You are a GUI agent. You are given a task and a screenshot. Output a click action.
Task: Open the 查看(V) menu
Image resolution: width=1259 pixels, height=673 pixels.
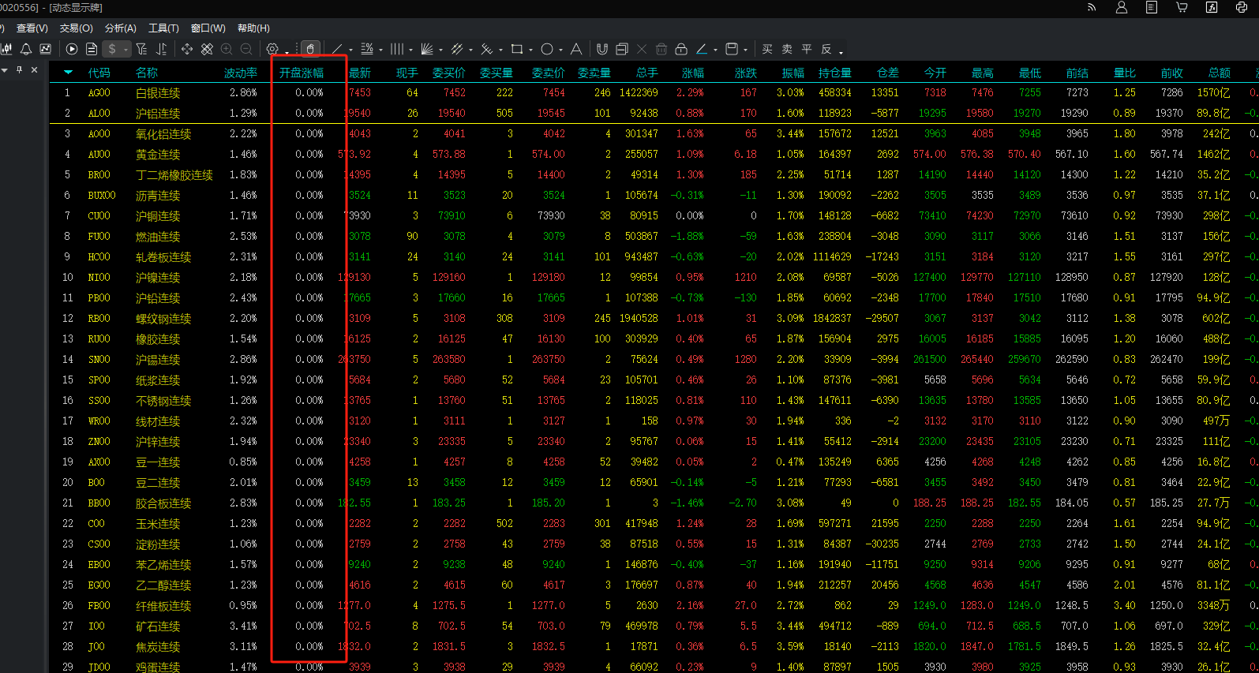[x=32, y=28]
